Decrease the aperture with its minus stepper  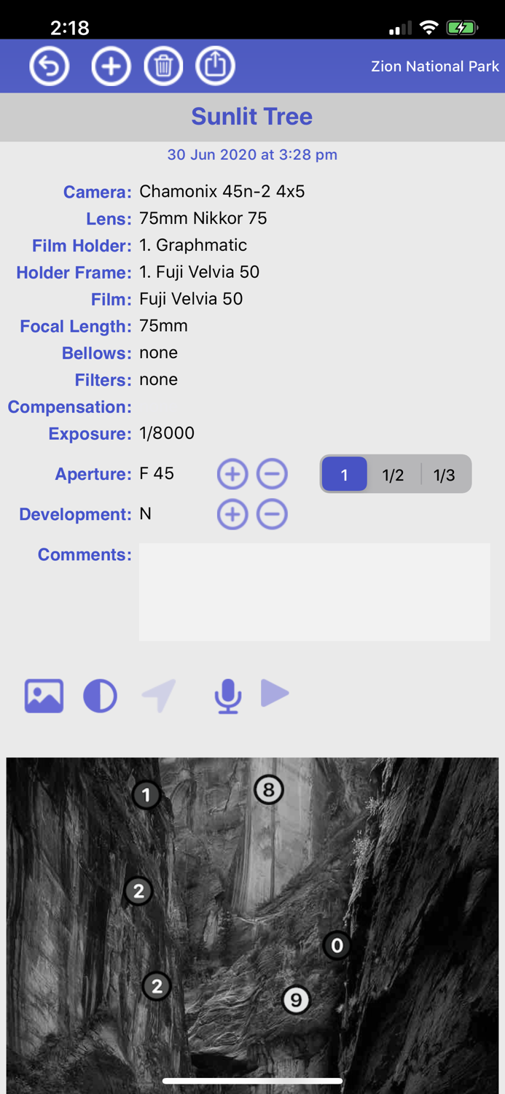coord(272,473)
